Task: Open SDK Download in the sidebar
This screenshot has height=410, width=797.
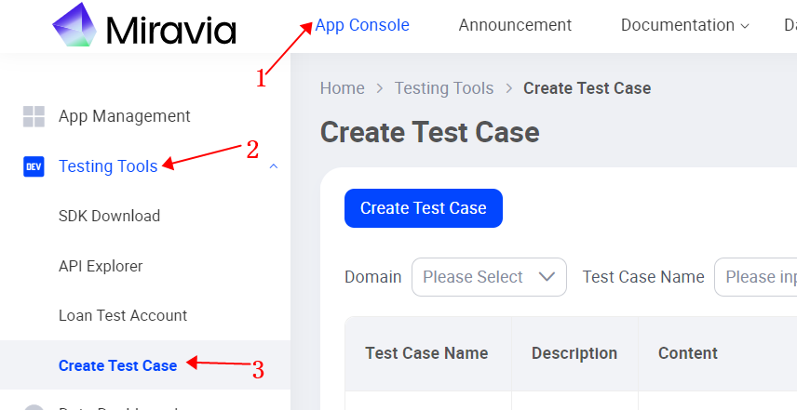Action: [x=109, y=216]
